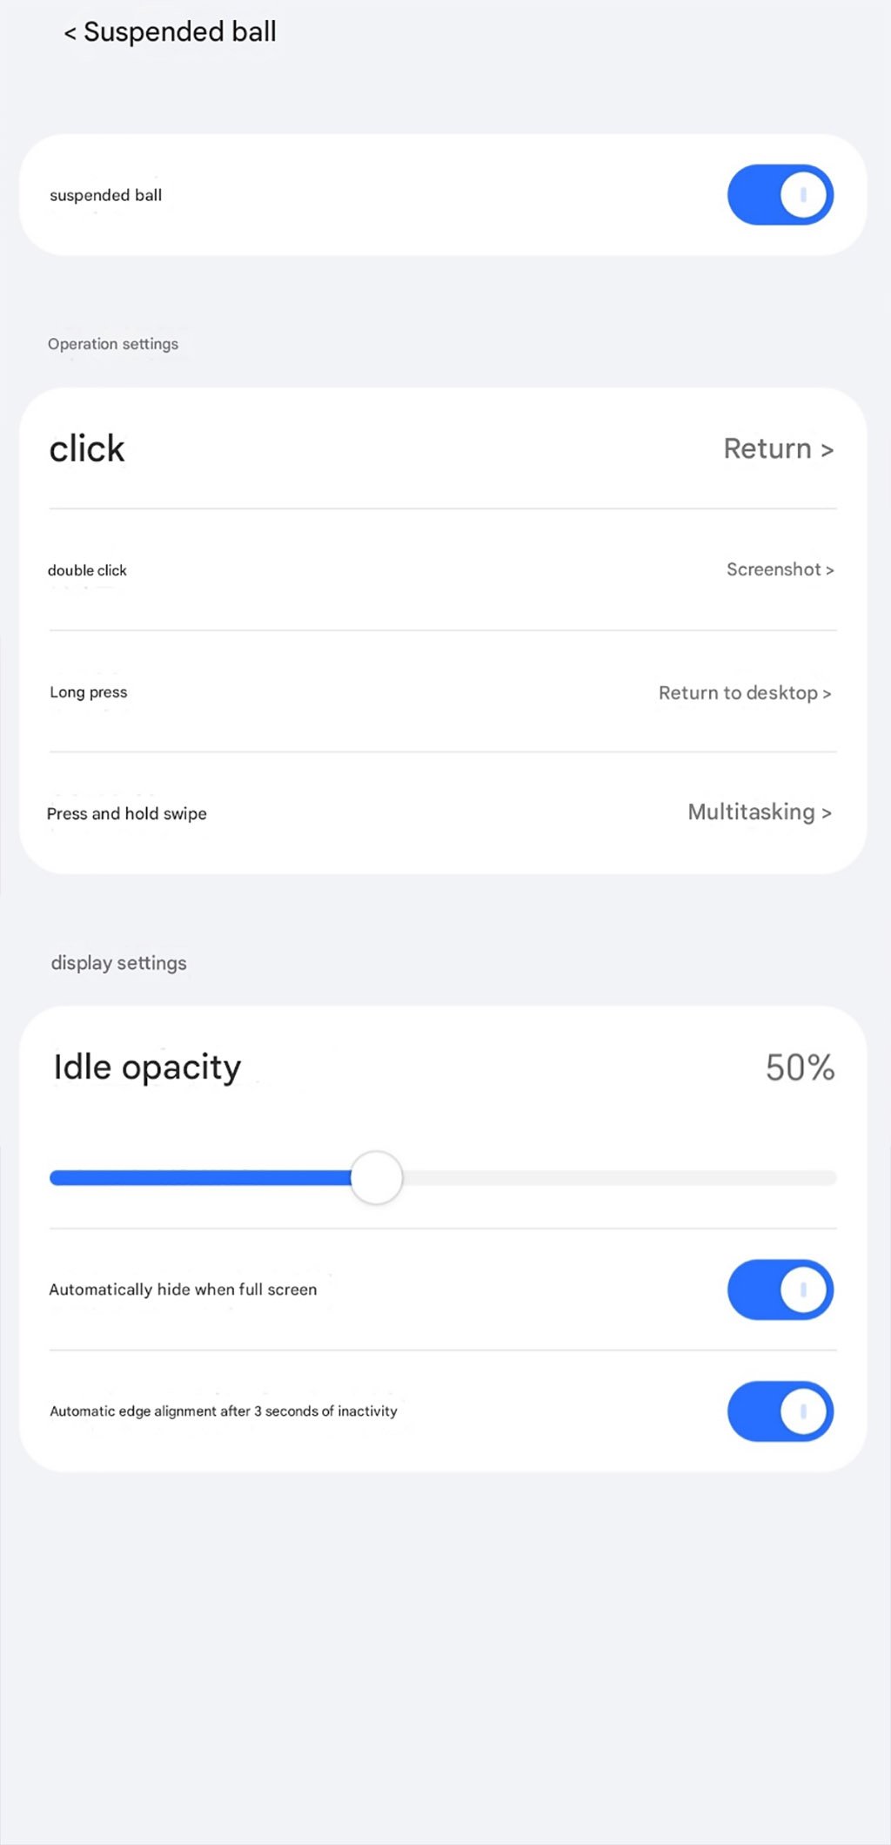891x1845 pixels.
Task: Tap the Idle opacity label
Action: [147, 1067]
